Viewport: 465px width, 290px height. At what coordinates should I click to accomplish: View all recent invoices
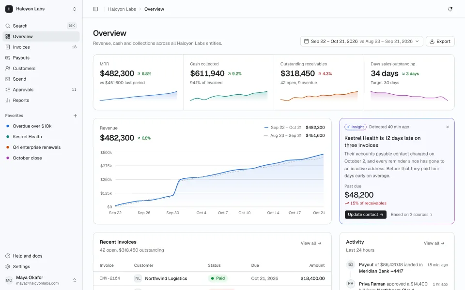click(311, 243)
